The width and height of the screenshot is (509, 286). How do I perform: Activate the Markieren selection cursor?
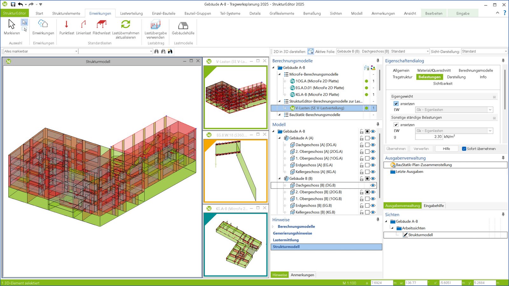coord(12,25)
